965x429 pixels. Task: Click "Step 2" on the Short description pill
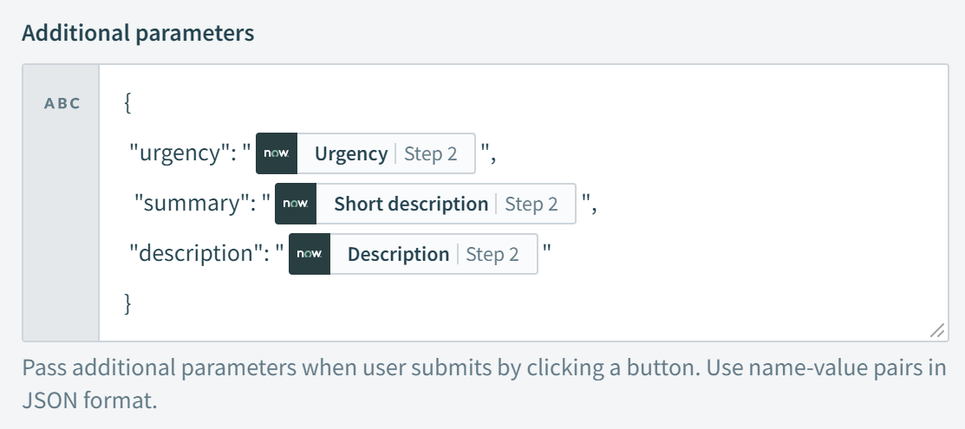(531, 204)
